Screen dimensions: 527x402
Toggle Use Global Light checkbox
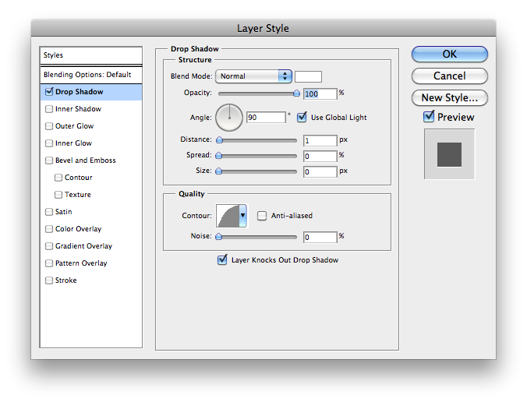(302, 117)
